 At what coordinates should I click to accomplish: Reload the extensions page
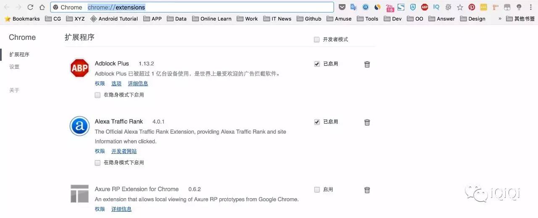pos(30,7)
